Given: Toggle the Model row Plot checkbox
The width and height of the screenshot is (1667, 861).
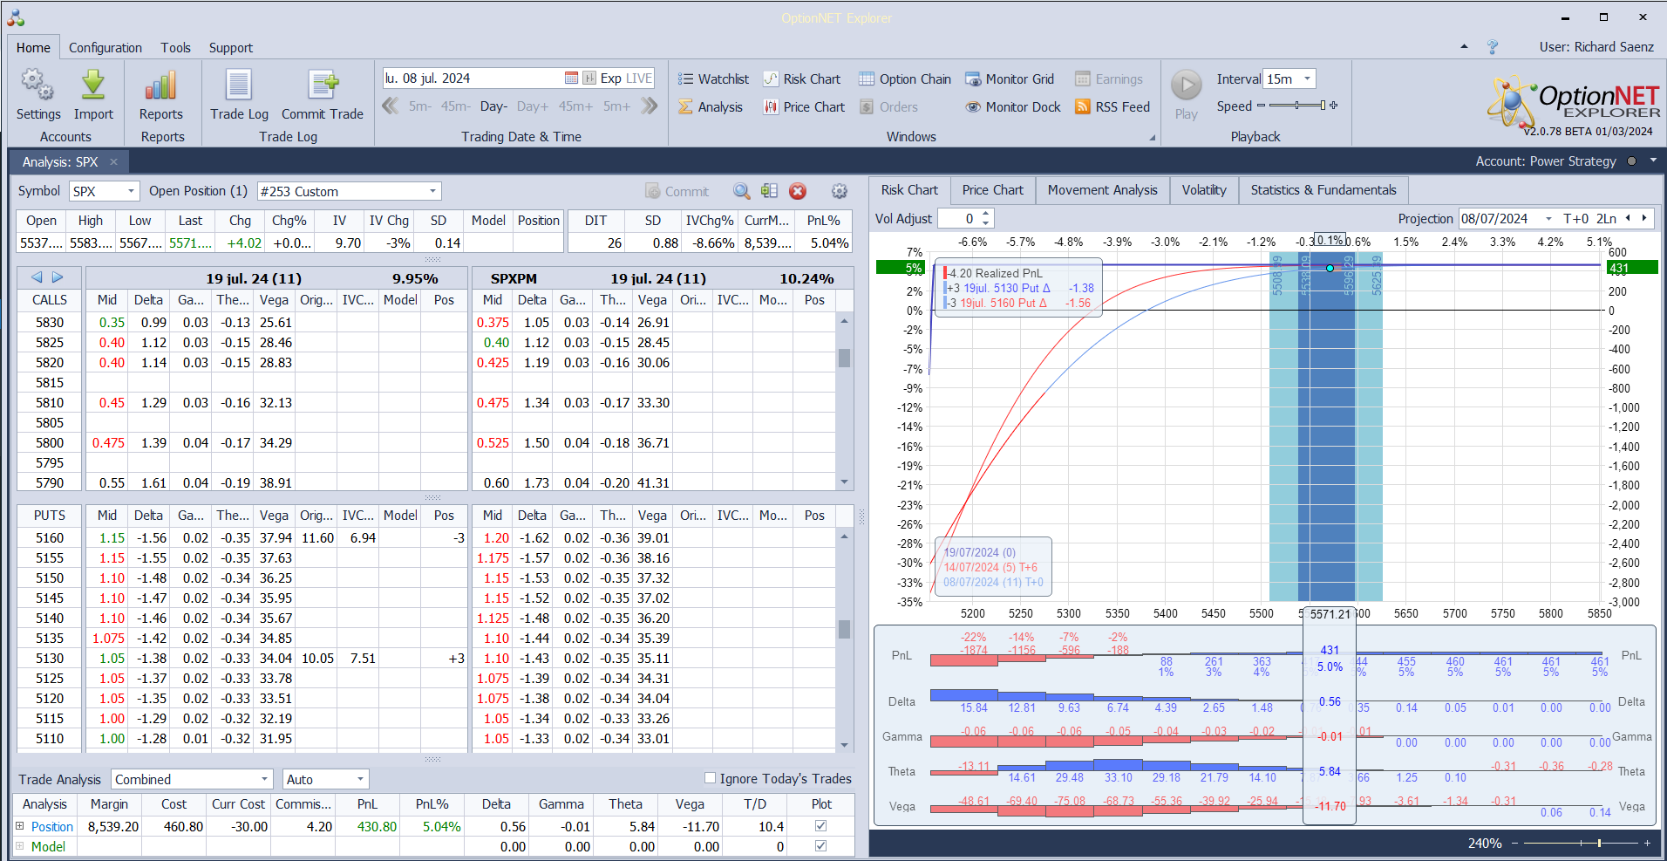Looking at the screenshot, I should coord(820,846).
